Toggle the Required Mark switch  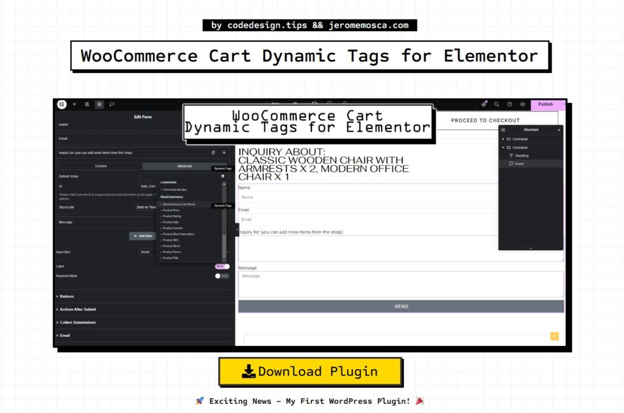coord(222,276)
